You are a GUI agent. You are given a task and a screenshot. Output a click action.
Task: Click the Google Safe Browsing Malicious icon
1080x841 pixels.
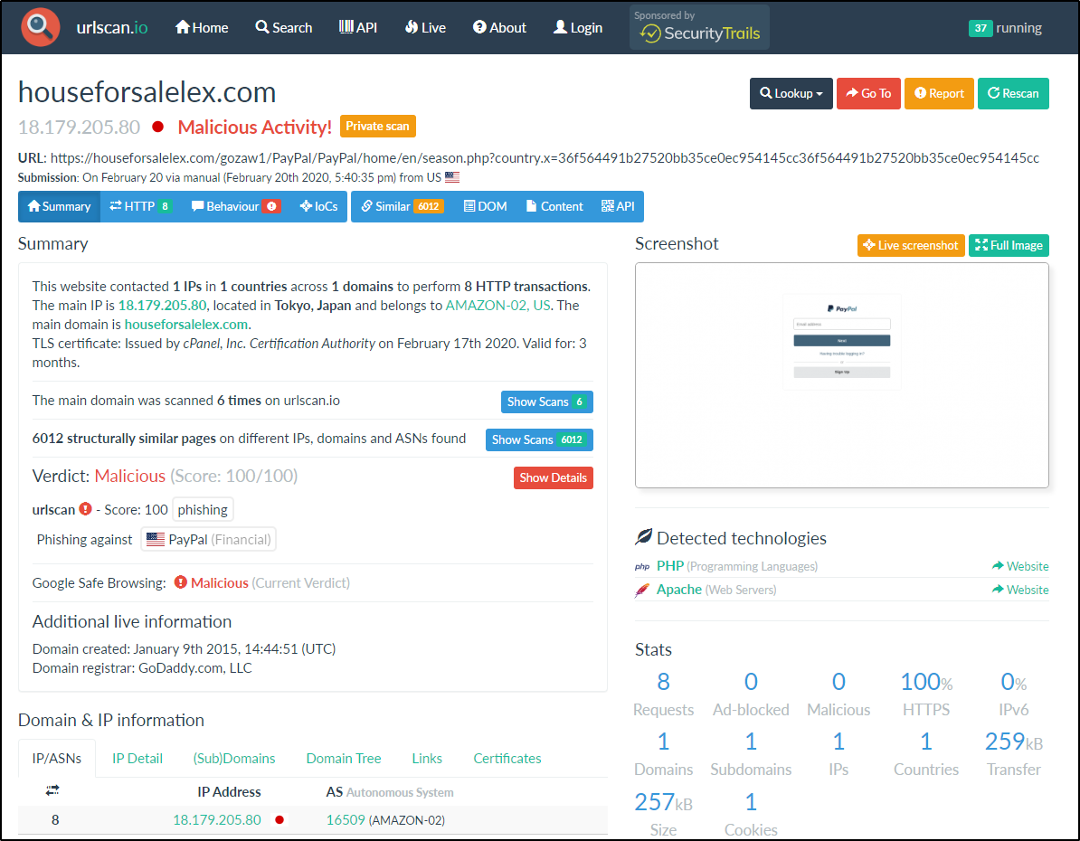[x=181, y=582]
